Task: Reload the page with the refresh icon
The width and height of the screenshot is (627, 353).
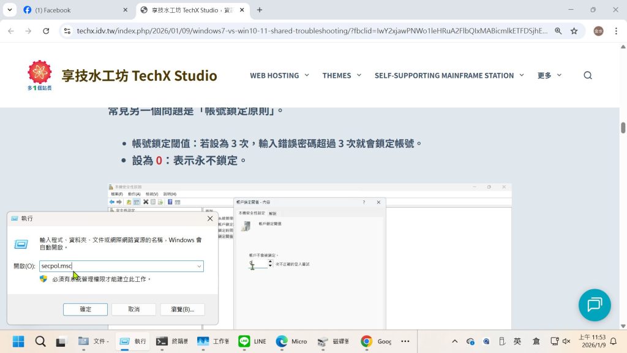Action: coord(46,31)
